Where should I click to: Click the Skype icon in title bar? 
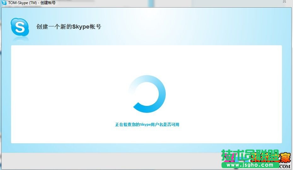coord(4,3)
